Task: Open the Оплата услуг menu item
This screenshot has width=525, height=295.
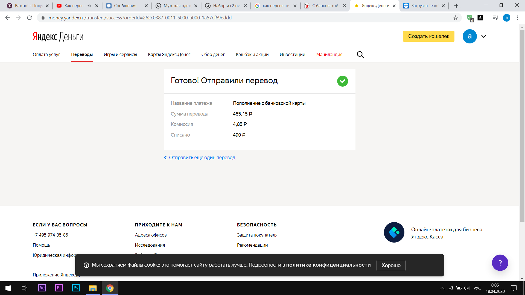Action: coord(46,54)
